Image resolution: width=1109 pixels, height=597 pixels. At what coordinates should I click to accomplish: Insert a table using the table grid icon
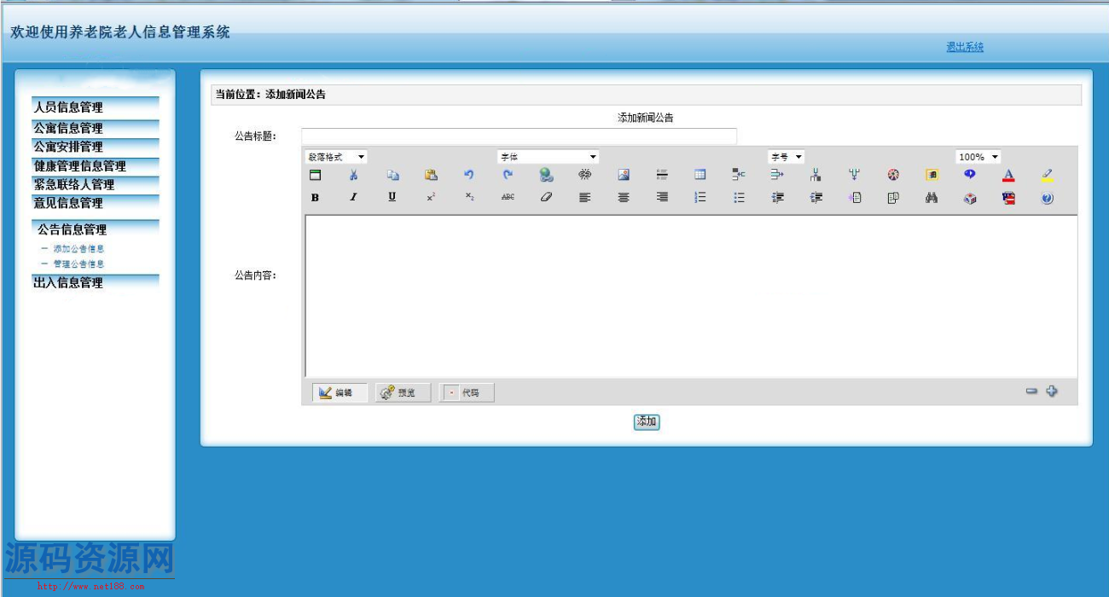click(700, 175)
